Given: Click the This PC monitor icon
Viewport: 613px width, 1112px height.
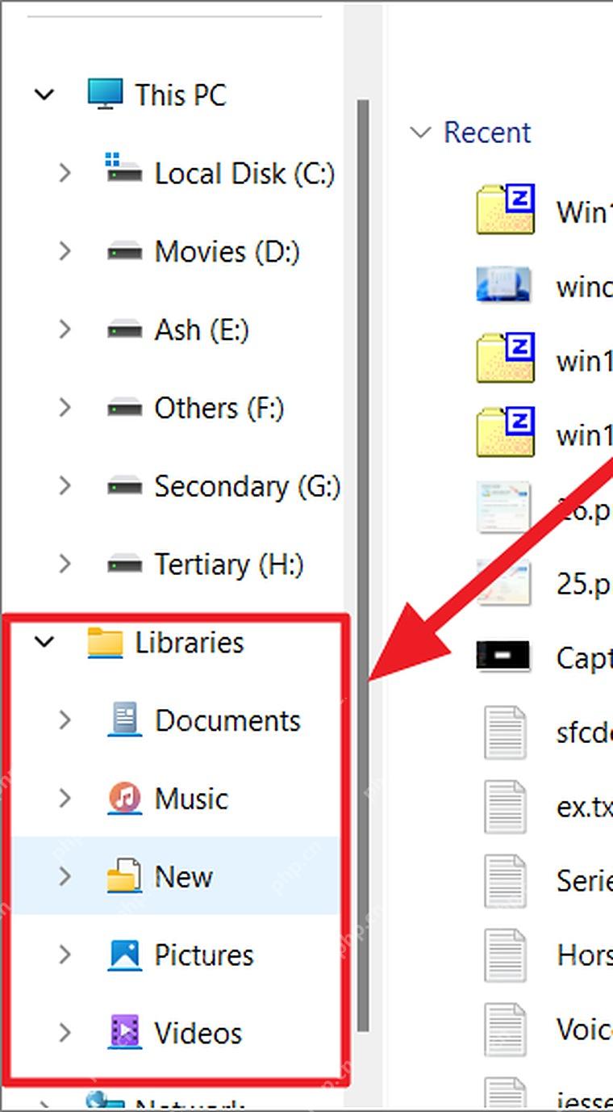Looking at the screenshot, I should click(x=105, y=94).
